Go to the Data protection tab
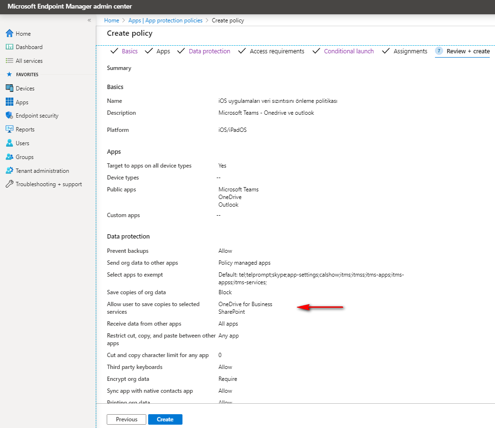Screen dimensions: 495x428 point(209,51)
